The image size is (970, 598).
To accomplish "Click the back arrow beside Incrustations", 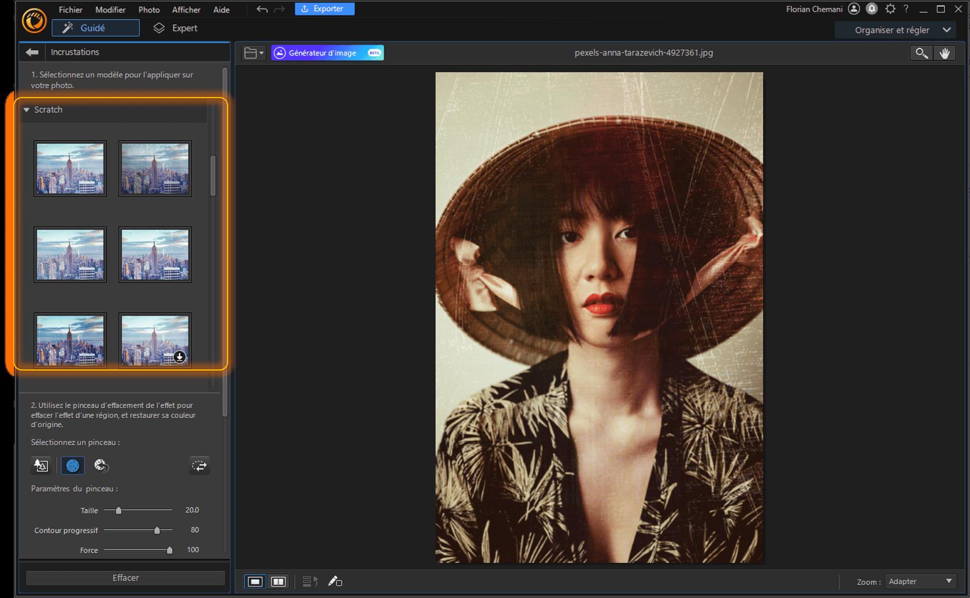I will pyautogui.click(x=32, y=52).
